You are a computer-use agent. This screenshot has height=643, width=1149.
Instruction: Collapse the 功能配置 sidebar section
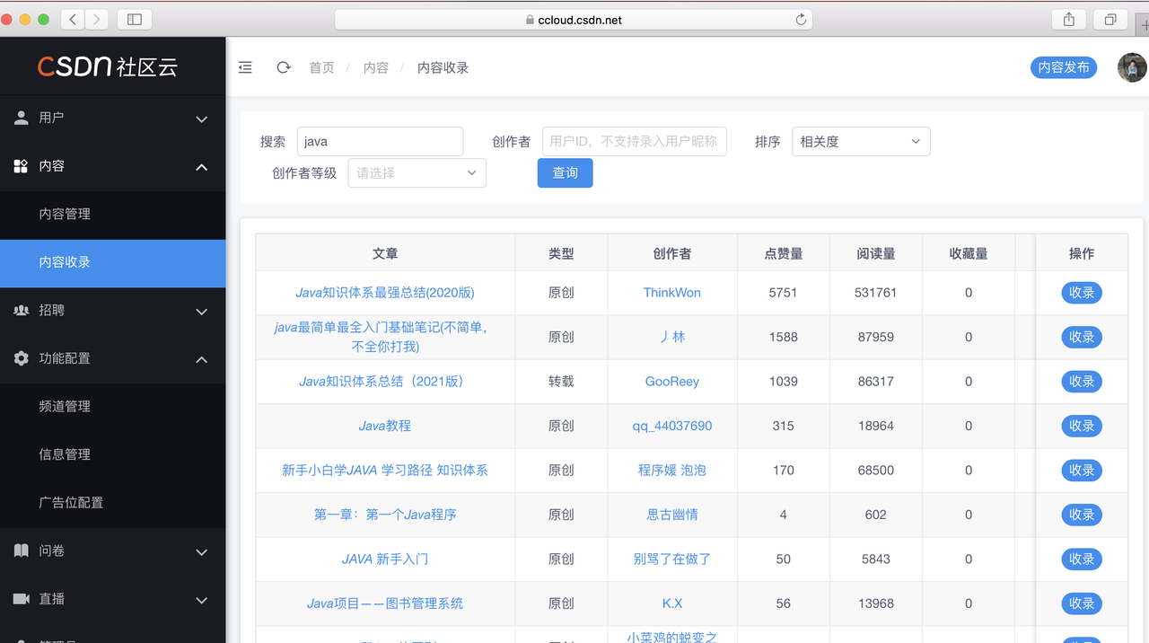pyautogui.click(x=112, y=359)
